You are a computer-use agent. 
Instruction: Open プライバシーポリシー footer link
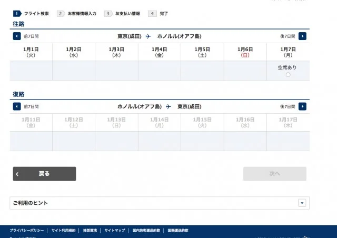point(26,231)
